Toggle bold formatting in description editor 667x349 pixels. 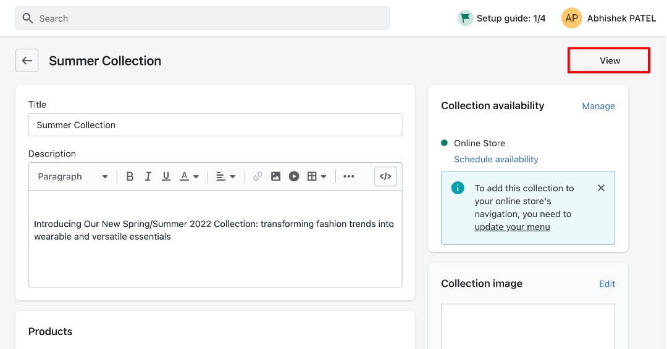pyautogui.click(x=130, y=176)
